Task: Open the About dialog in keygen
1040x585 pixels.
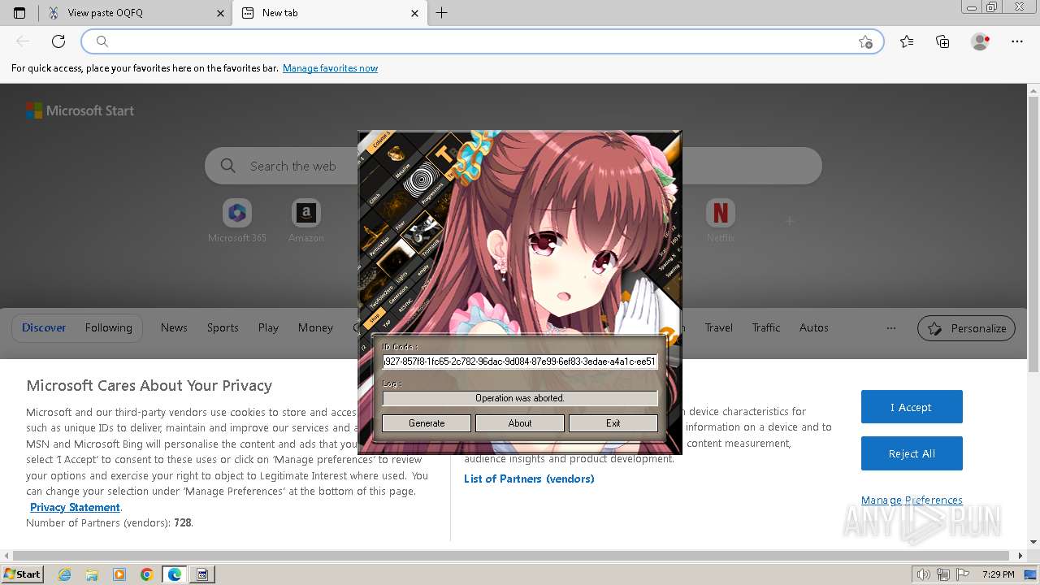Action: point(520,423)
